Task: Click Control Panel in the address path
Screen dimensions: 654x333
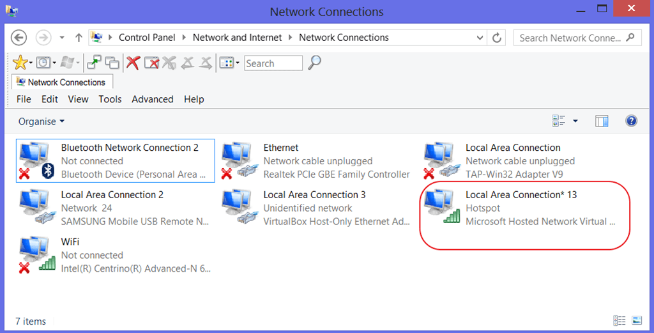Action: (148, 38)
